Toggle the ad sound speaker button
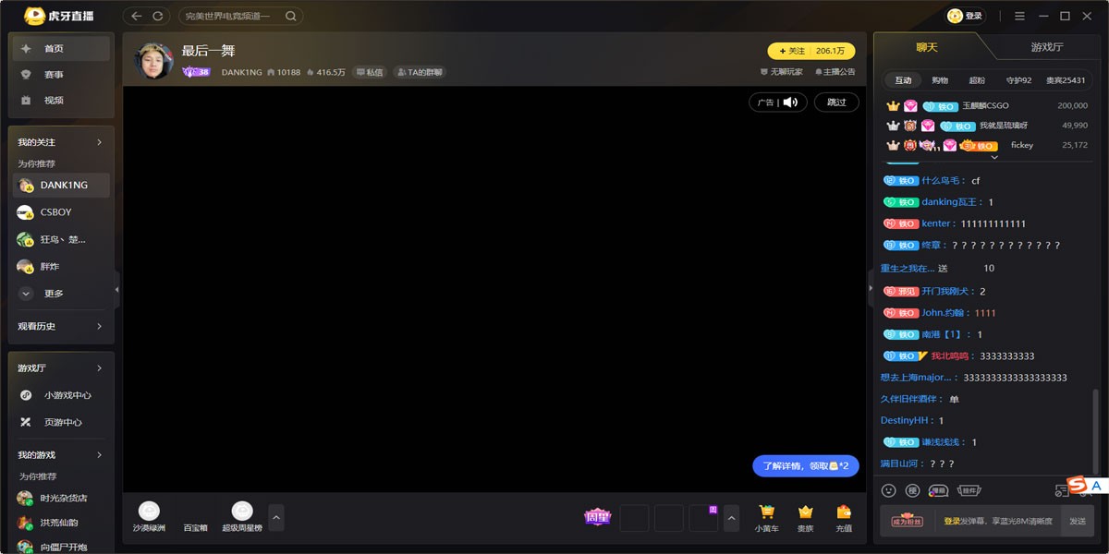This screenshot has height=554, width=1109. click(x=790, y=102)
